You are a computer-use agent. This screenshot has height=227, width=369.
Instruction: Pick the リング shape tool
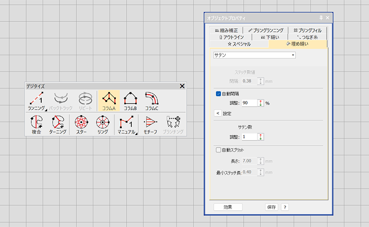[103, 125]
